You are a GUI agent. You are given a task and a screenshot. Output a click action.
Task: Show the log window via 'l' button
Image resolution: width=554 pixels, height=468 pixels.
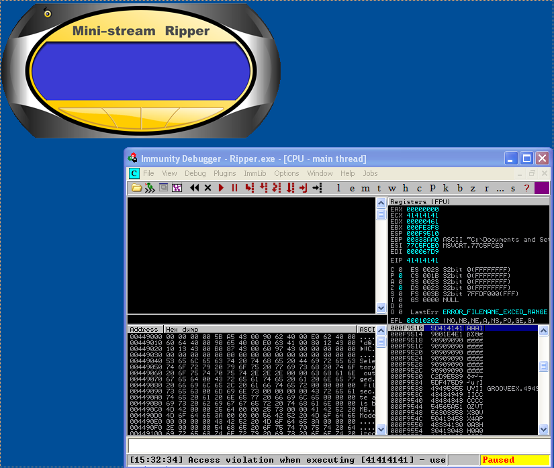pyautogui.click(x=338, y=188)
